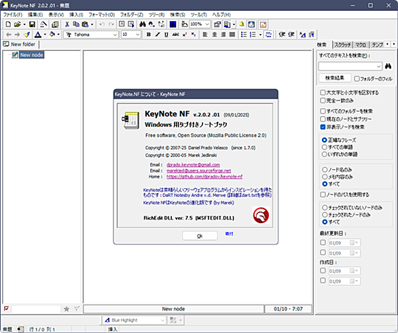Open the Blue Highlight style dropdown

click(162, 320)
